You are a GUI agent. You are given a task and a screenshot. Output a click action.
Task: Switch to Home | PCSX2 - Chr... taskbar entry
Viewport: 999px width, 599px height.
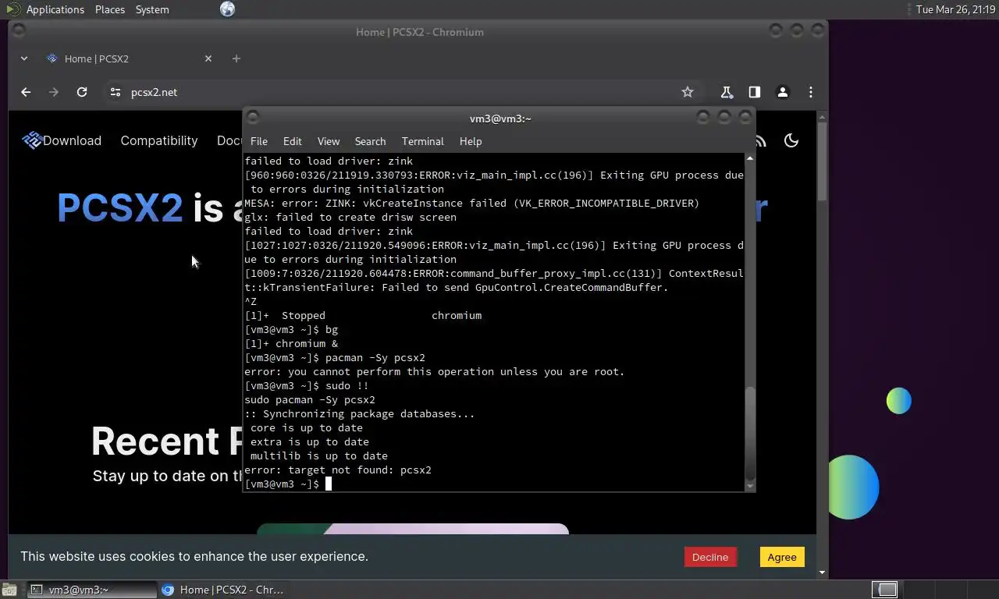click(222, 590)
